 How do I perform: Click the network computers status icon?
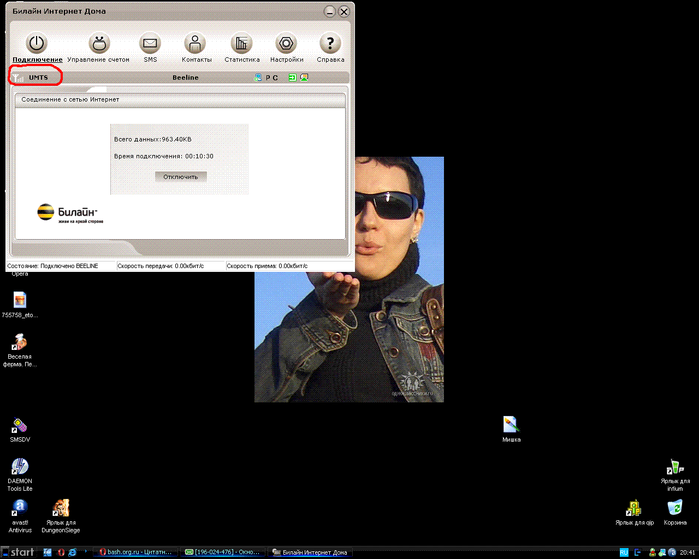coord(258,78)
